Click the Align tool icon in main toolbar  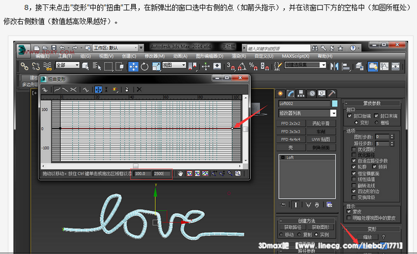(346, 66)
